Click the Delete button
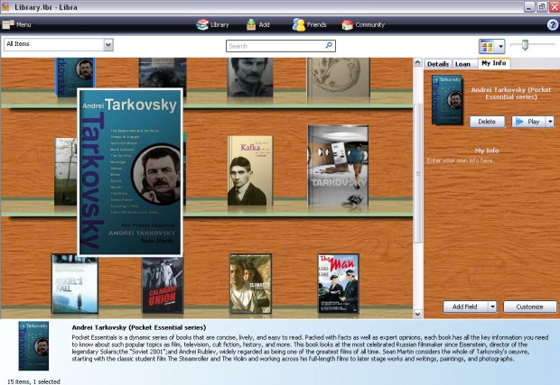The width and height of the screenshot is (560, 385). pyautogui.click(x=487, y=122)
